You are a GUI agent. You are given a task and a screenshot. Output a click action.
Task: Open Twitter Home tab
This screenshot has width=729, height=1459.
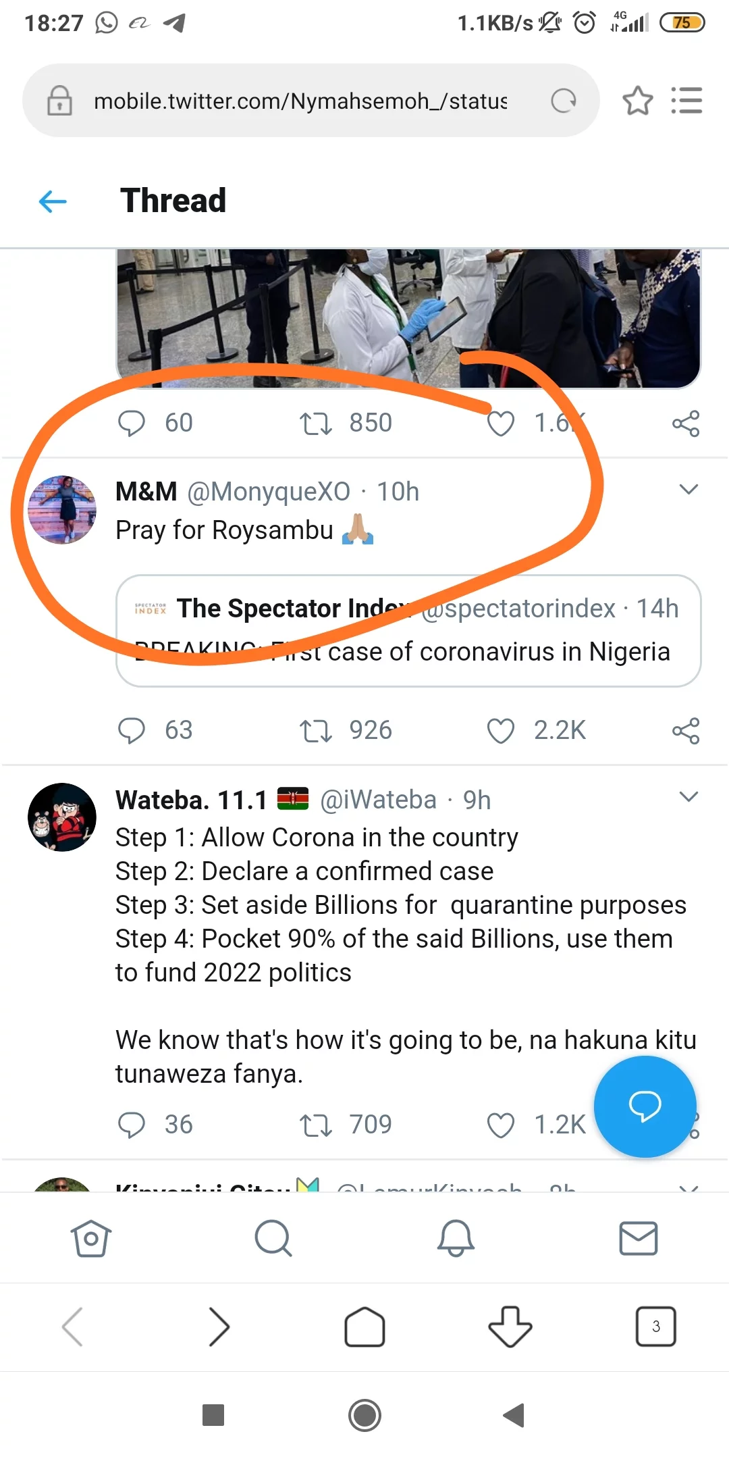91,1238
